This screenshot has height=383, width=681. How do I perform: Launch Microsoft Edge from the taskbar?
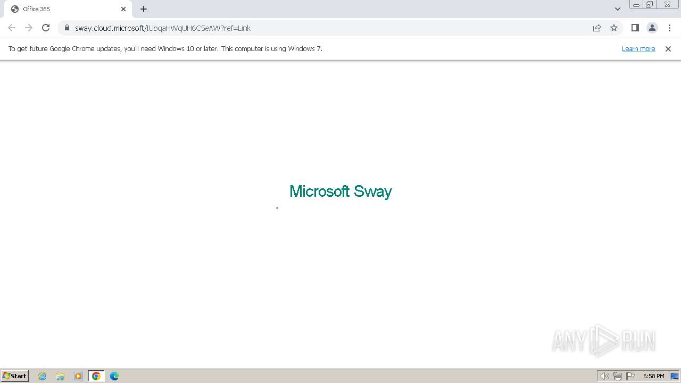point(114,376)
